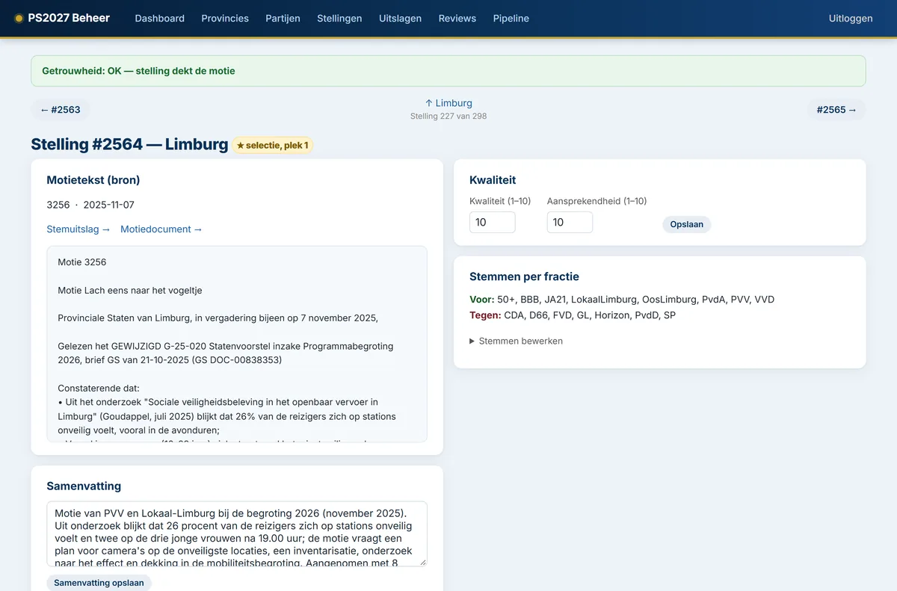Click the 'Tegen:' list of fracties
This screenshot has width=897, height=591.
(573, 315)
